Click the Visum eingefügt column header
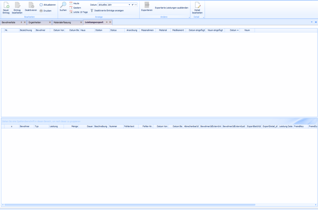The height and width of the screenshot is (210, 318). point(216,30)
